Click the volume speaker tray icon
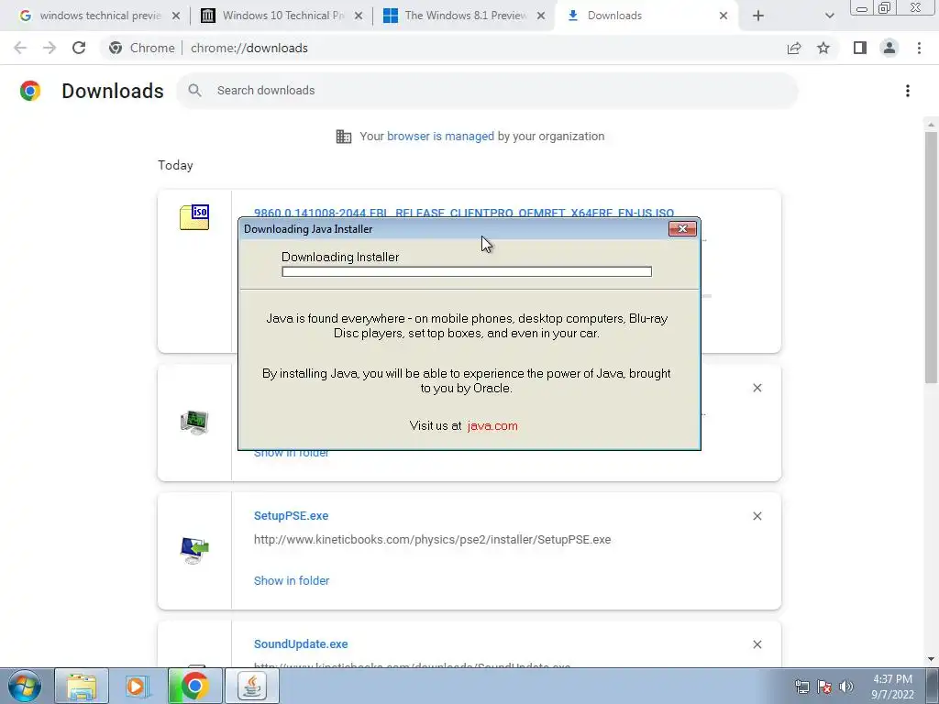The width and height of the screenshot is (939, 704). 846,686
